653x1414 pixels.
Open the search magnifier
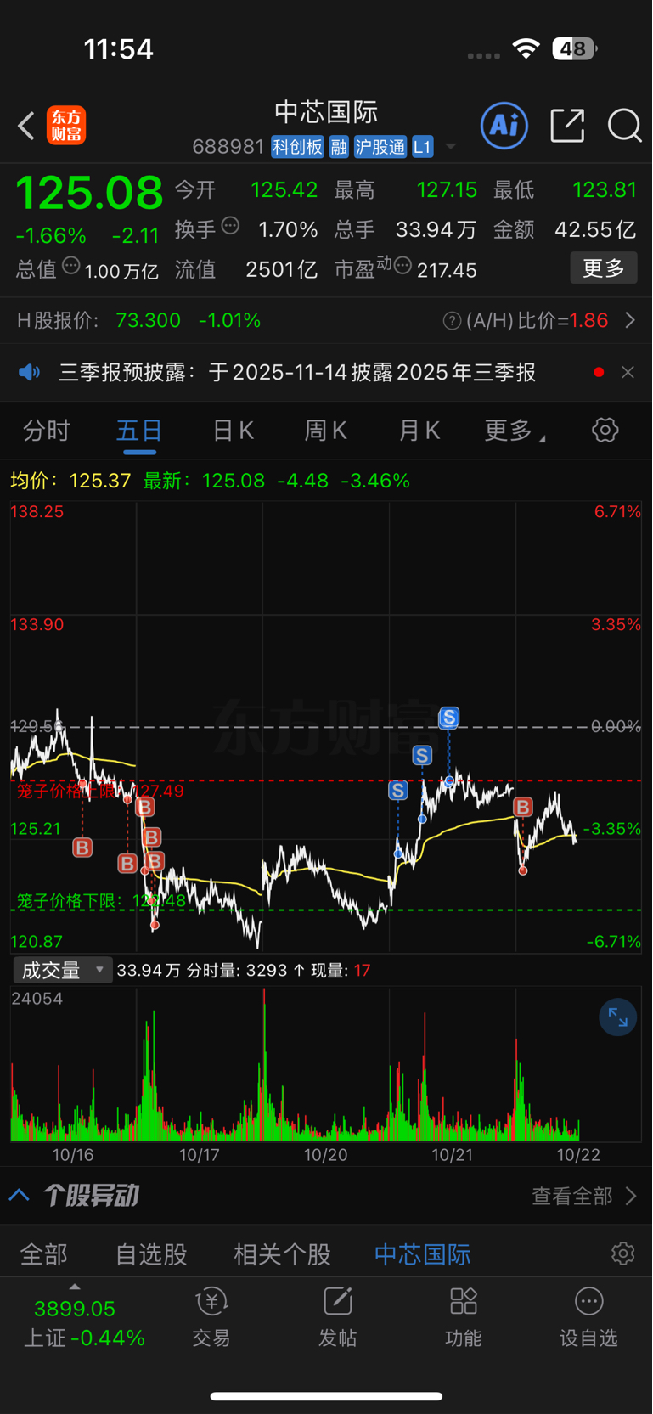[625, 126]
